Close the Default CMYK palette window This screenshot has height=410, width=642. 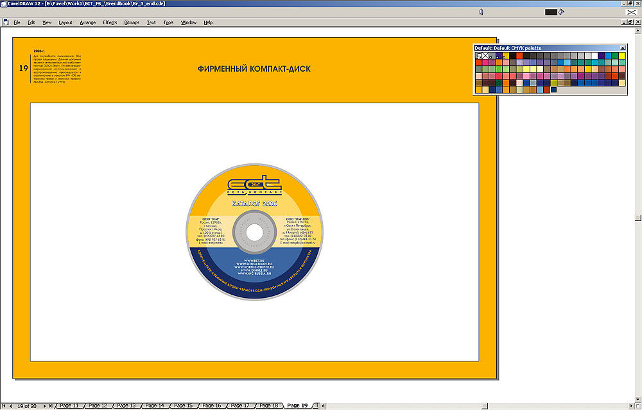623,48
